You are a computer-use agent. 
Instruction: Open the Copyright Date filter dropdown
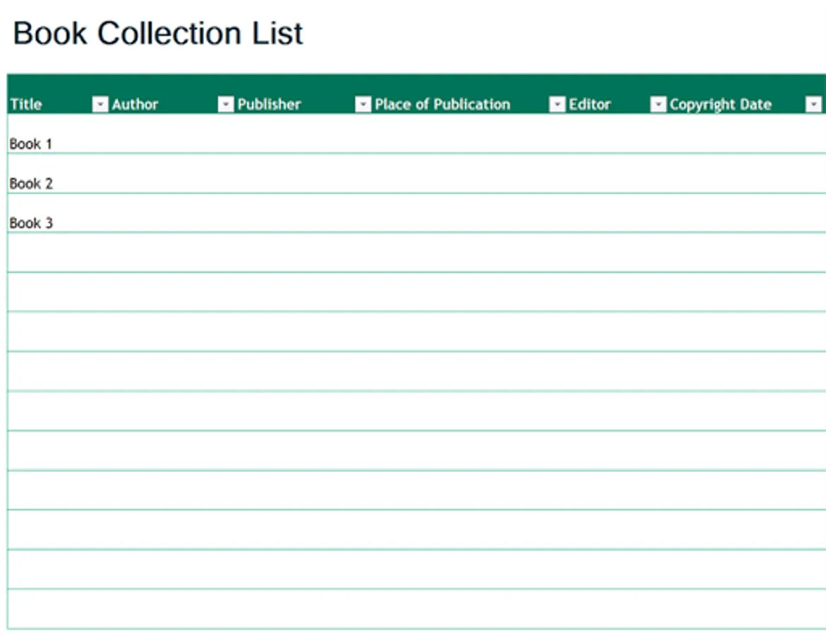point(813,104)
